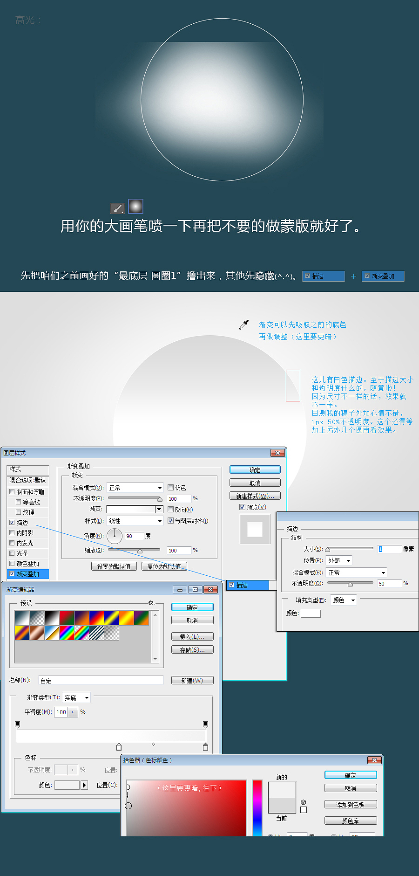
Task: Select the right color stop below gradient bar
Action: [x=205, y=747]
